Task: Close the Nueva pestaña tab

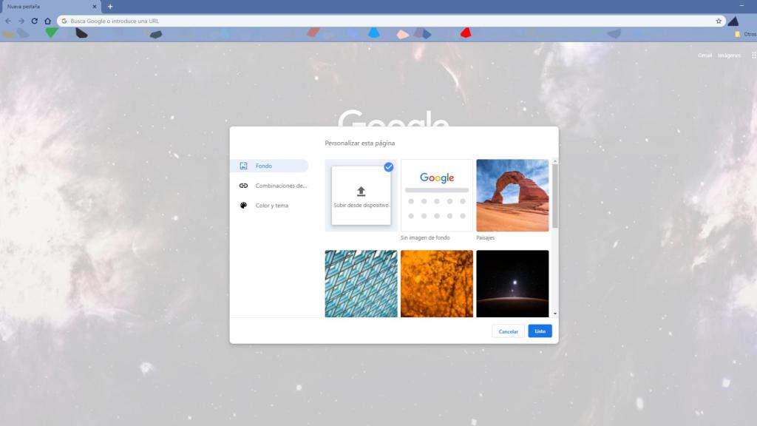Action: point(95,7)
